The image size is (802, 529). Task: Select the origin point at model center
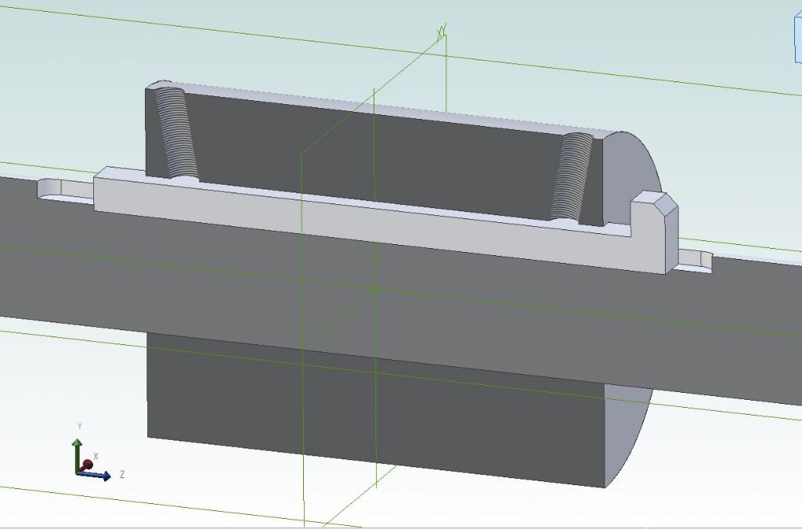[x=374, y=289]
